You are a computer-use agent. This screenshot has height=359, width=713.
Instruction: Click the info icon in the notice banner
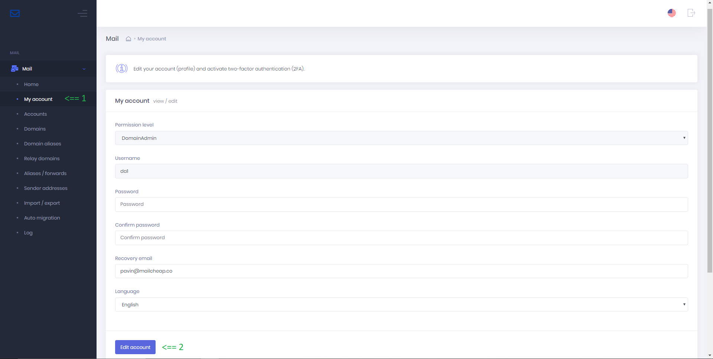pos(121,69)
